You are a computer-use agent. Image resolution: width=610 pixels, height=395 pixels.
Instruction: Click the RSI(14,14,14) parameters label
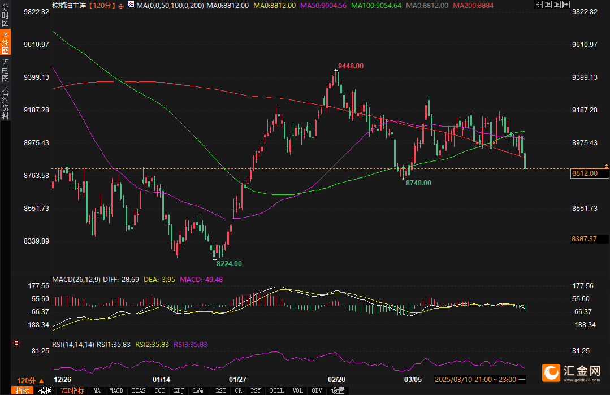pos(73,345)
